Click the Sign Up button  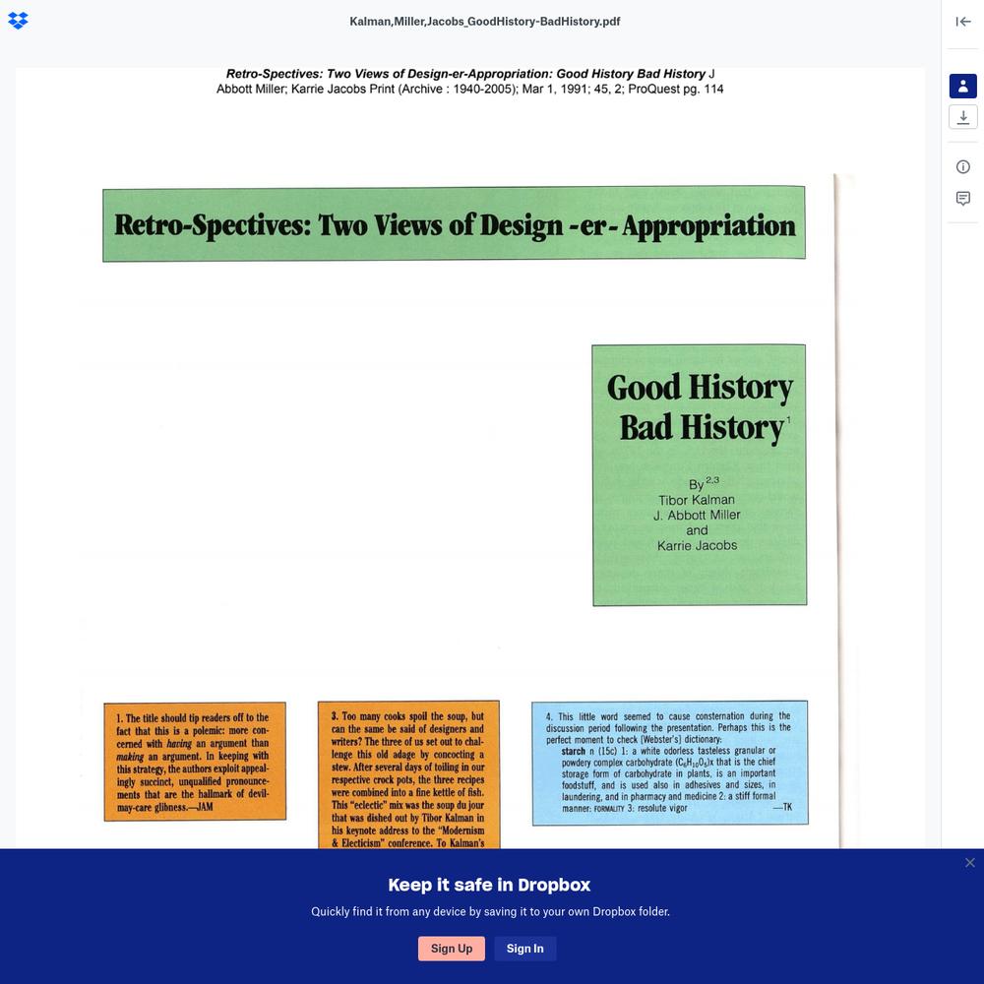pyautogui.click(x=452, y=949)
